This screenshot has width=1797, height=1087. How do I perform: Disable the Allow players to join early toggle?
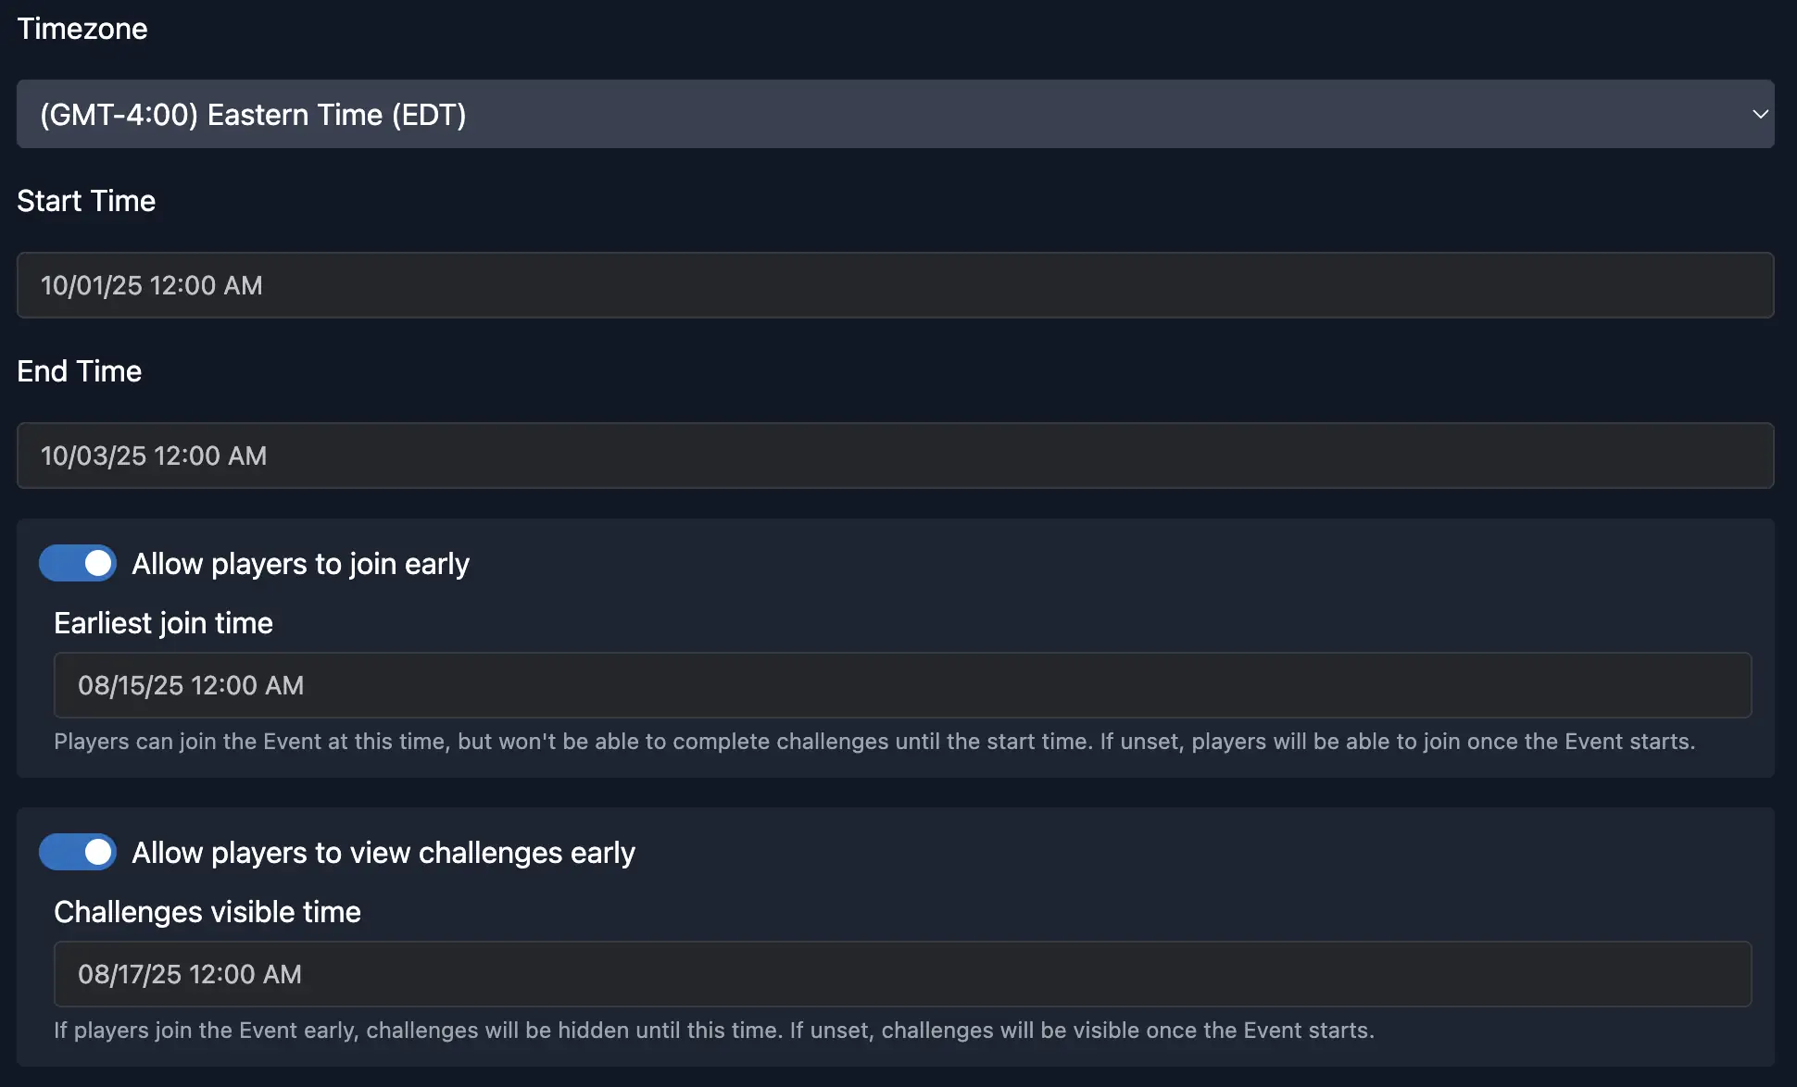(77, 563)
